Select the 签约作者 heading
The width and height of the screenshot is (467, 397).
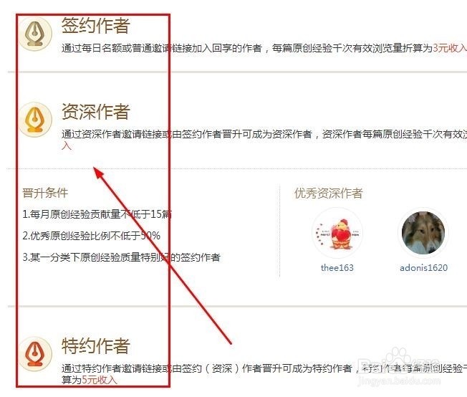pos(95,25)
